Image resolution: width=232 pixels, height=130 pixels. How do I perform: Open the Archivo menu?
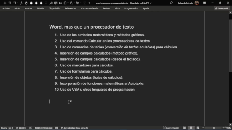coord(6,8)
